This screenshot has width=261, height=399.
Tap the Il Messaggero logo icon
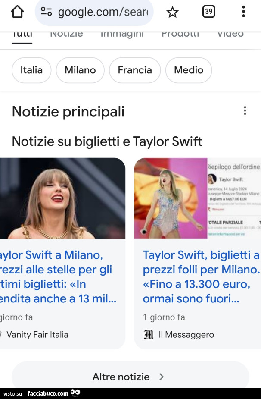(x=148, y=334)
